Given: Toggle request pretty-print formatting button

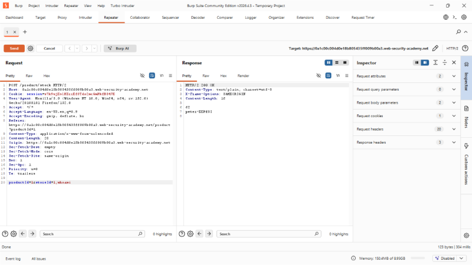Looking at the screenshot, I should coord(152,76).
